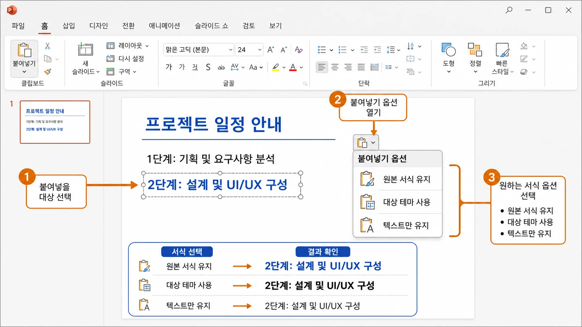Select the Format Painter brush icon
Screen dimensions: 582x327
pyautogui.click(x=48, y=72)
